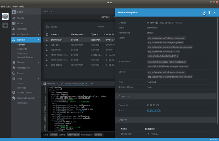Collapse the Network sidebar section
The image size is (219, 141).
[38, 40]
